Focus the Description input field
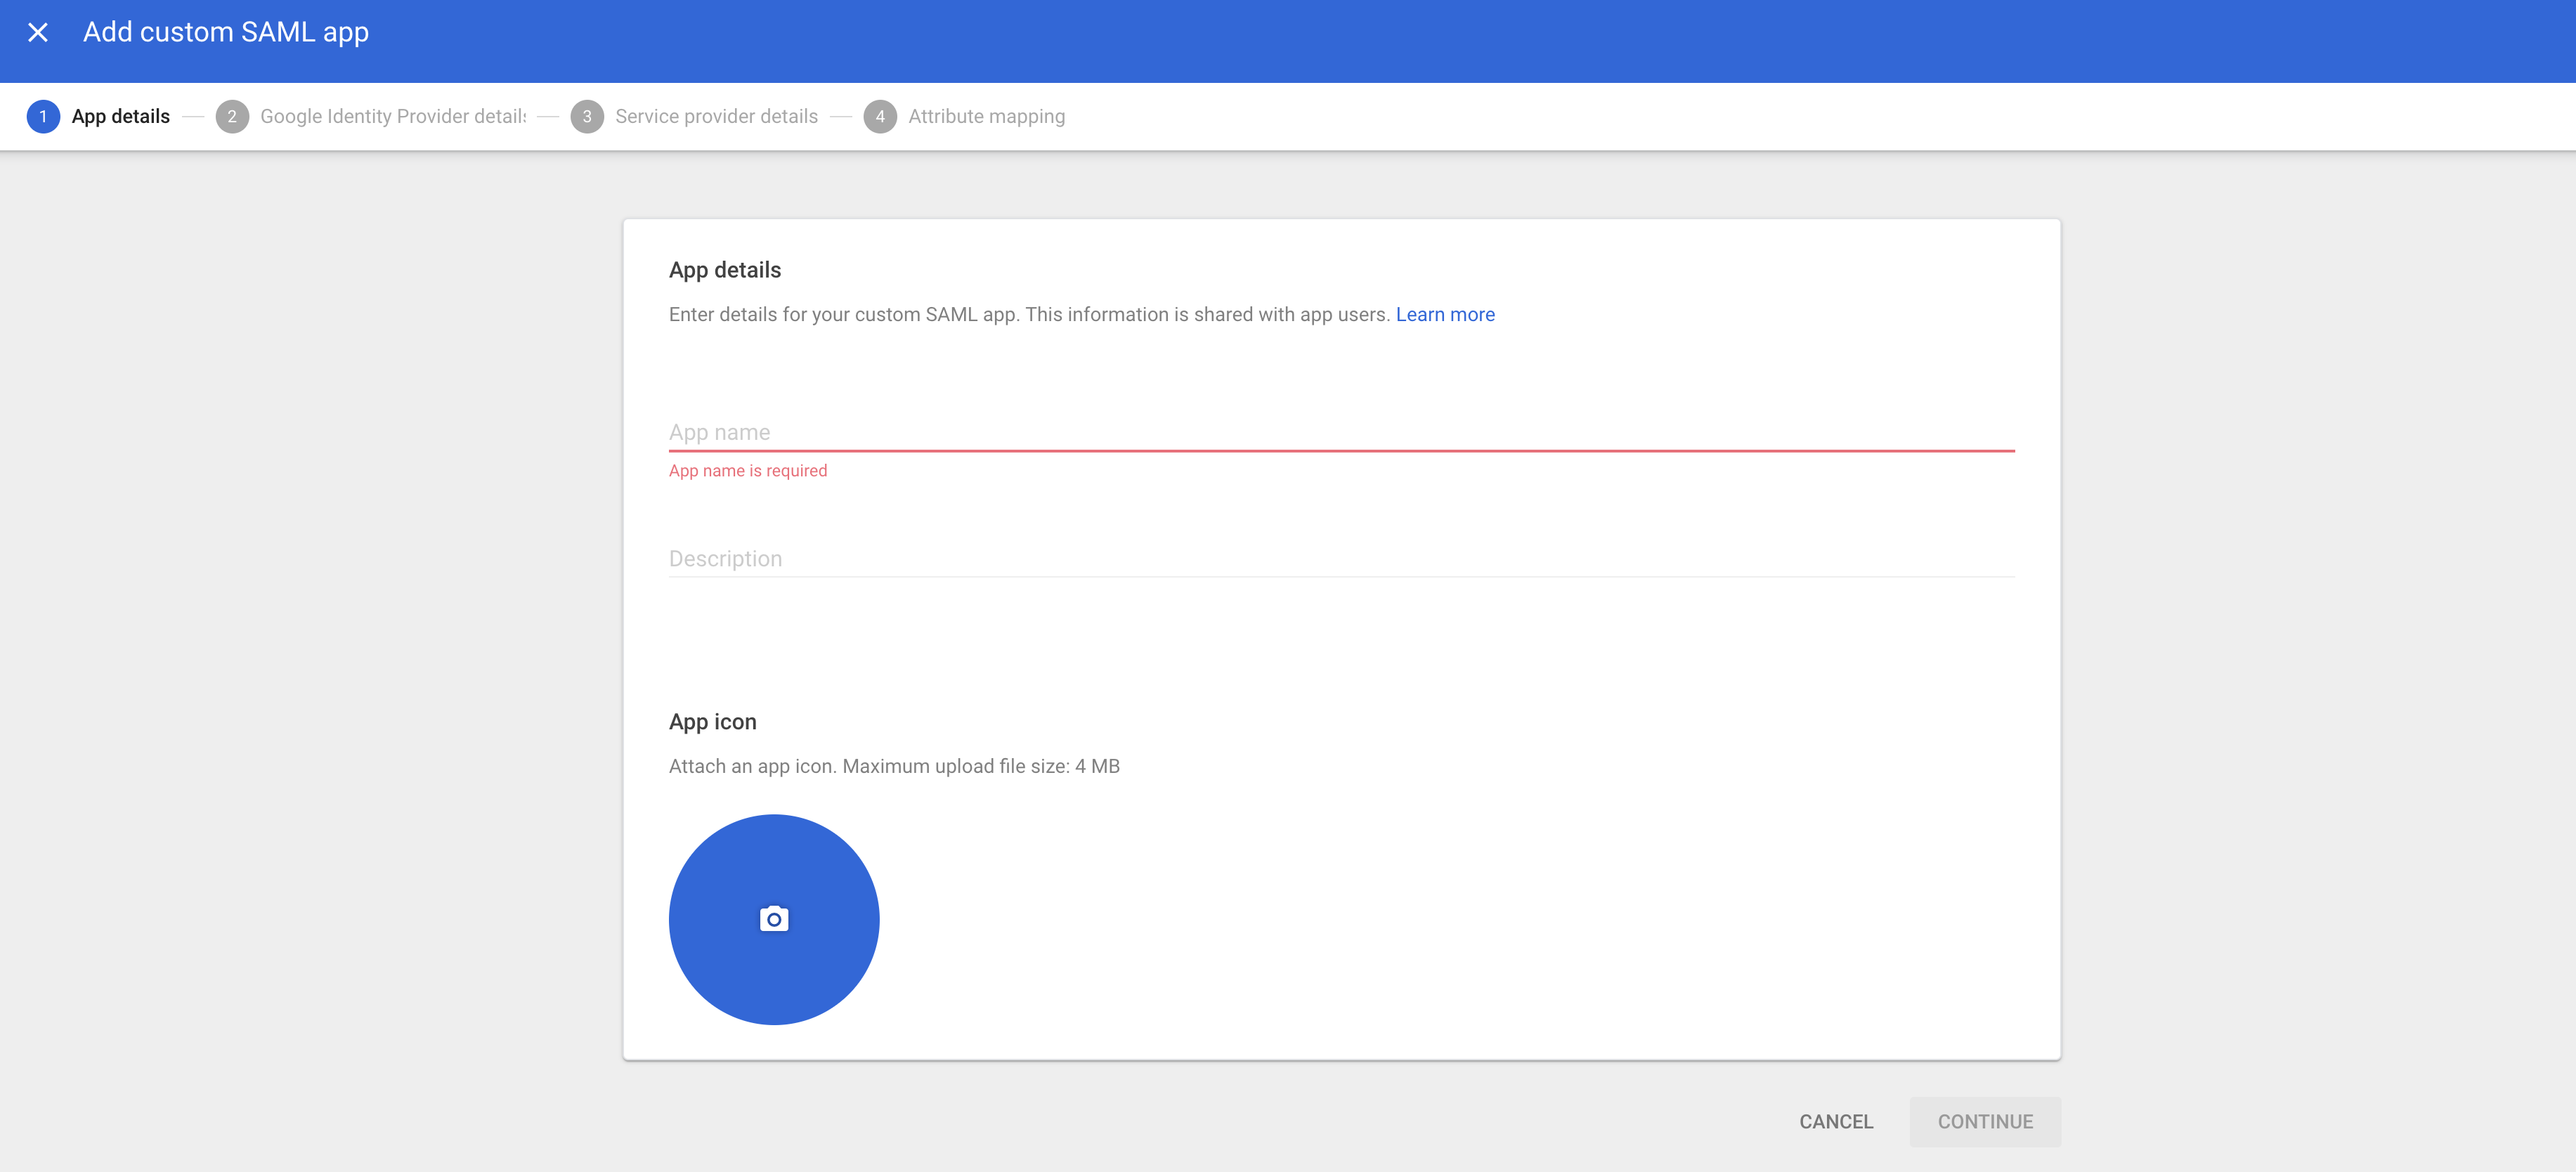 coord(1340,558)
